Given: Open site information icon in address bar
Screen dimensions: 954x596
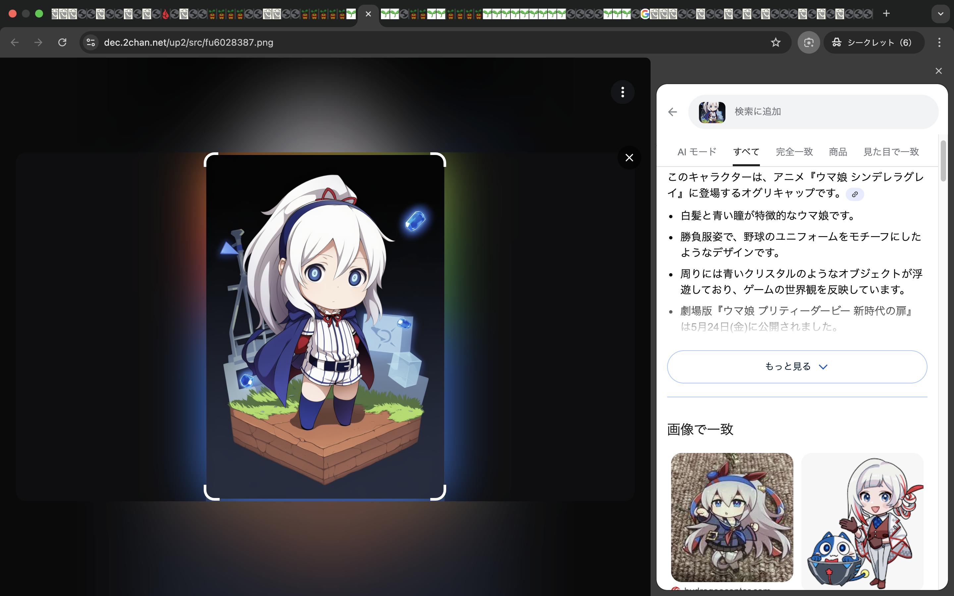Looking at the screenshot, I should coord(91,43).
